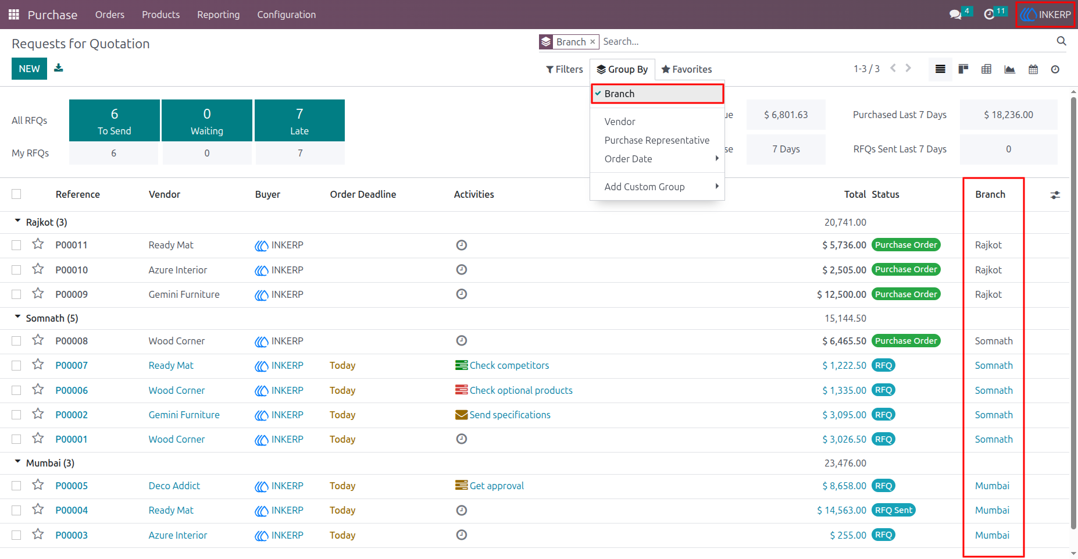The width and height of the screenshot is (1078, 559).
Task: Star P00011 as favorite
Action: coord(38,244)
